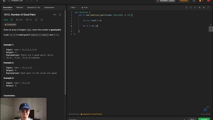This screenshot has width=213, height=120.
Task: Click Upgrade to Cloud Saving link
Action: click(91, 114)
